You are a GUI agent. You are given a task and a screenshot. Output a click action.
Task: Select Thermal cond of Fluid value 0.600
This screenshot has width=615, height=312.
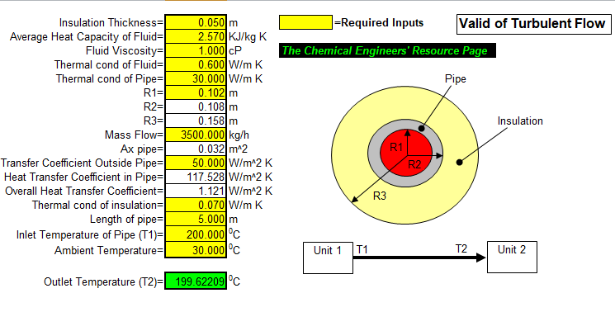coord(196,64)
